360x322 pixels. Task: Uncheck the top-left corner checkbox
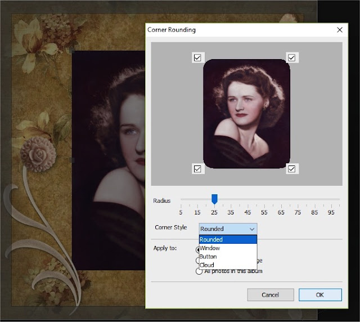coord(197,57)
